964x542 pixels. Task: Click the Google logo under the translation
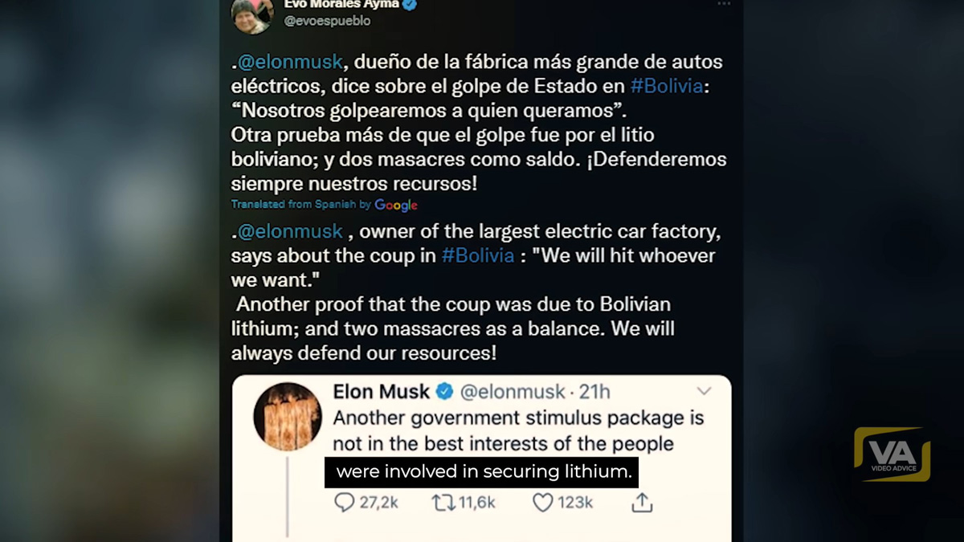(x=396, y=205)
